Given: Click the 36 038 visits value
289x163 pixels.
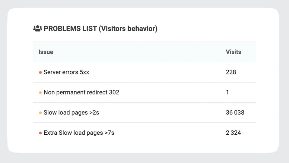Looking at the screenshot, I should pyautogui.click(x=235, y=113).
